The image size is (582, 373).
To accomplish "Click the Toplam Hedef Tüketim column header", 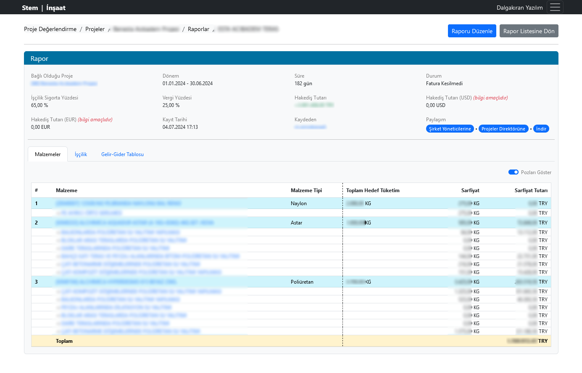I will click(373, 190).
